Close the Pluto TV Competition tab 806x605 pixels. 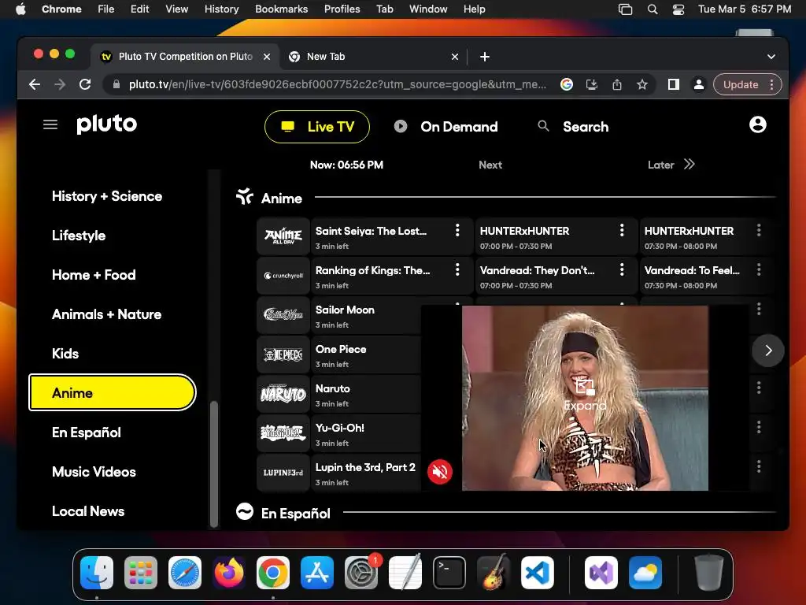click(x=267, y=57)
